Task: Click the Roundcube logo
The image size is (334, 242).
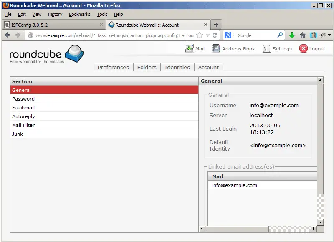Action: [47, 54]
